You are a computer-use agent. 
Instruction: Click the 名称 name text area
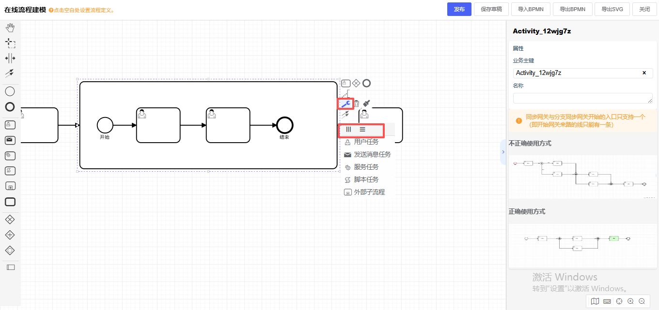pos(582,98)
